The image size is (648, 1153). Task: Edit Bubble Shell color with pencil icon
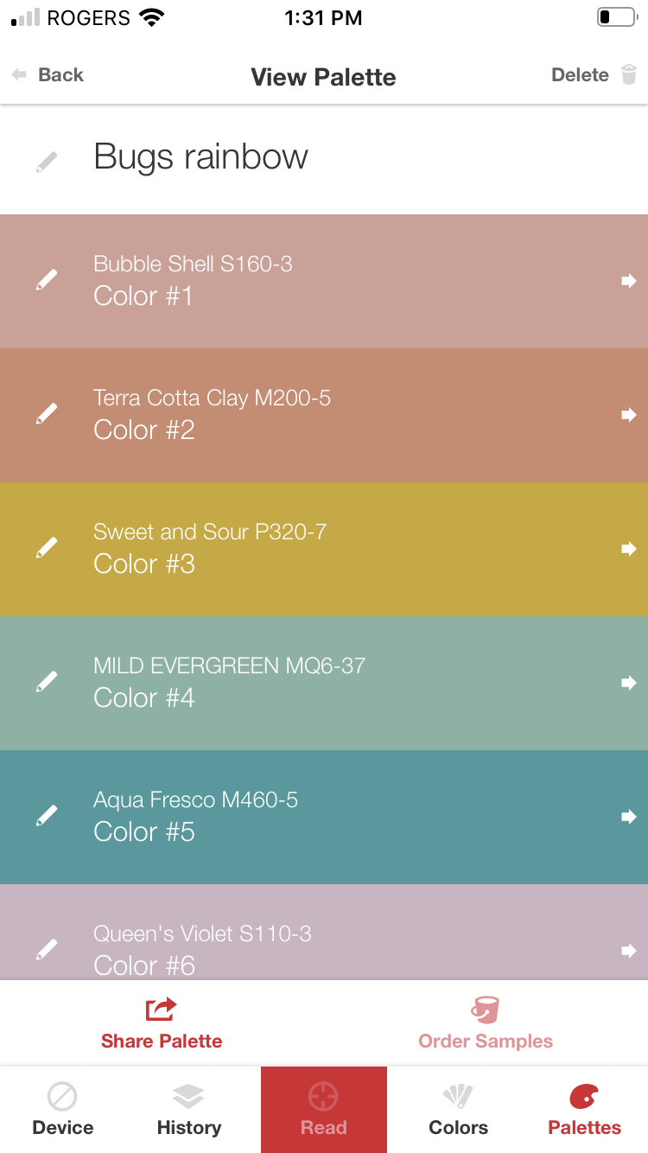click(x=48, y=280)
